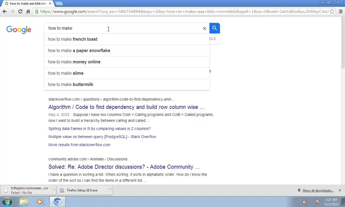
Task: Choose suggestion 'how to make buttermilk'
Action: click(127, 84)
